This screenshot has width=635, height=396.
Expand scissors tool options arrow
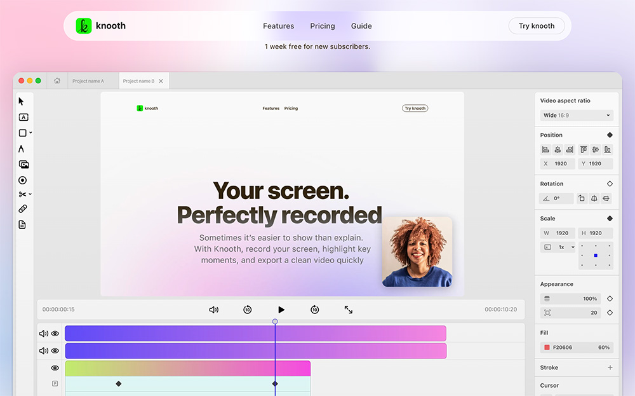pos(30,194)
